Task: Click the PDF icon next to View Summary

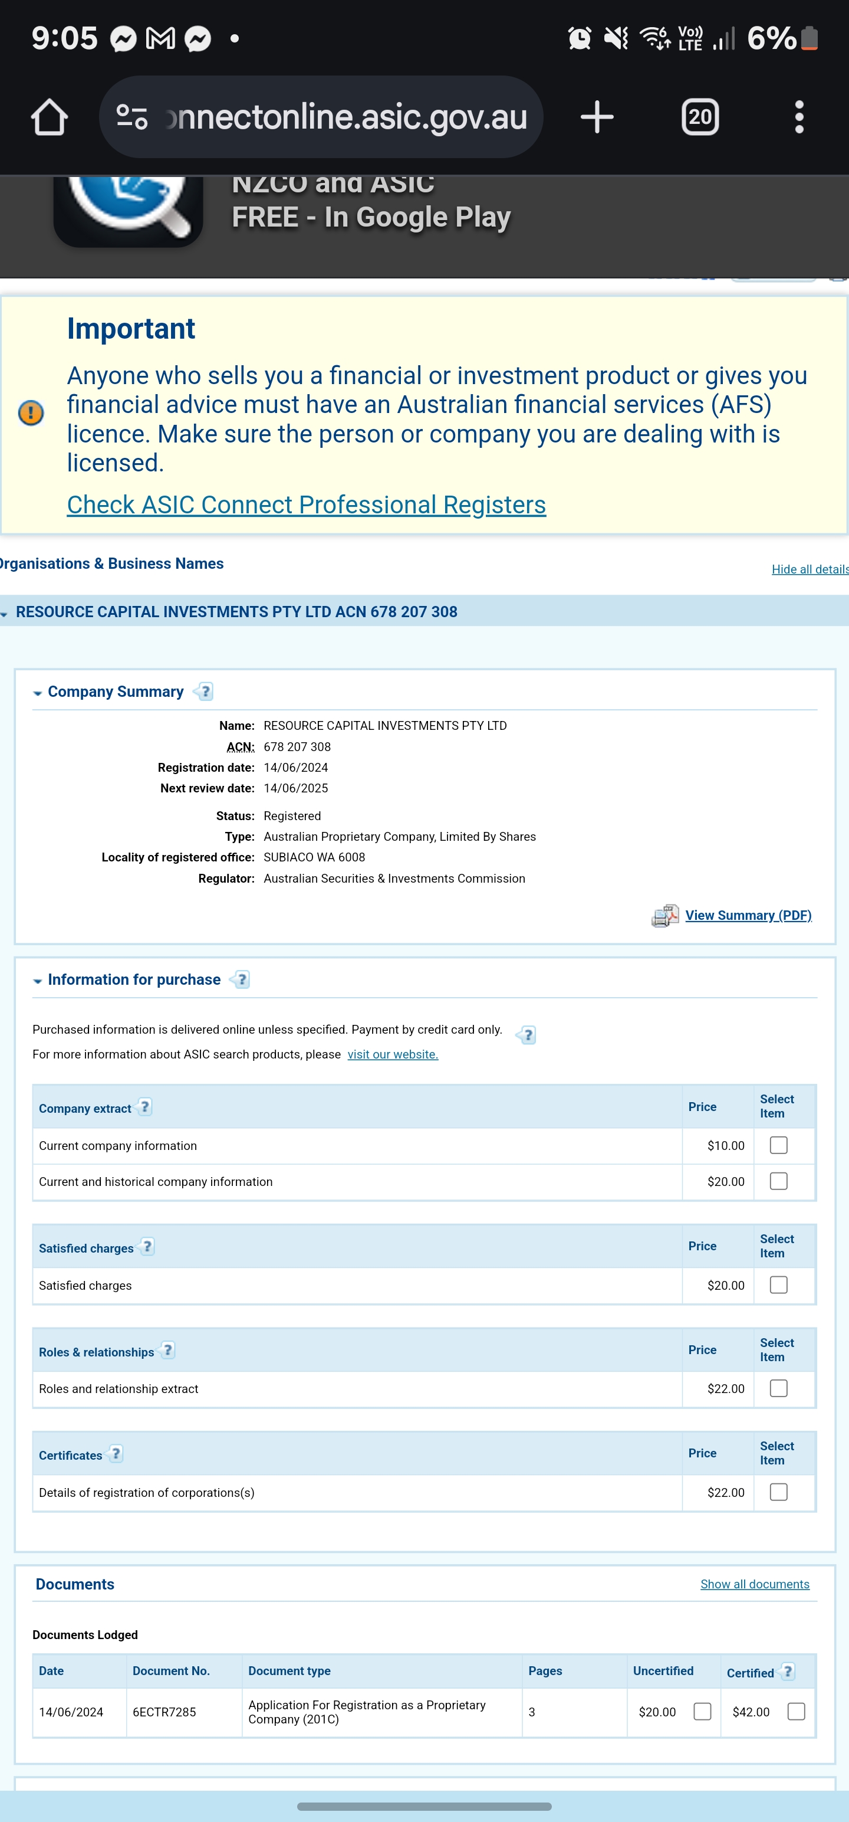Action: tap(664, 916)
